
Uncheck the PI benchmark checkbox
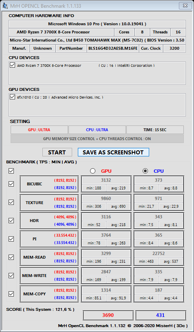11,239
